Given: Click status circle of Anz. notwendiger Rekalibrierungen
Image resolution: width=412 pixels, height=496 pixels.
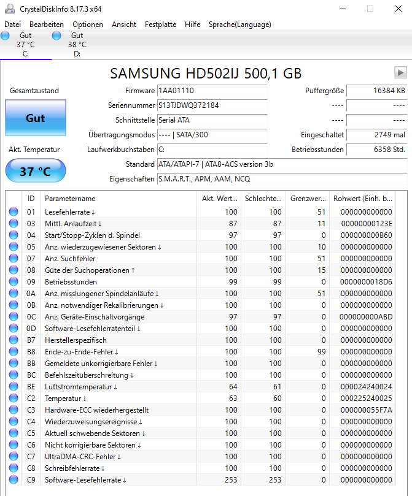Looking at the screenshot, I should 14,305.
